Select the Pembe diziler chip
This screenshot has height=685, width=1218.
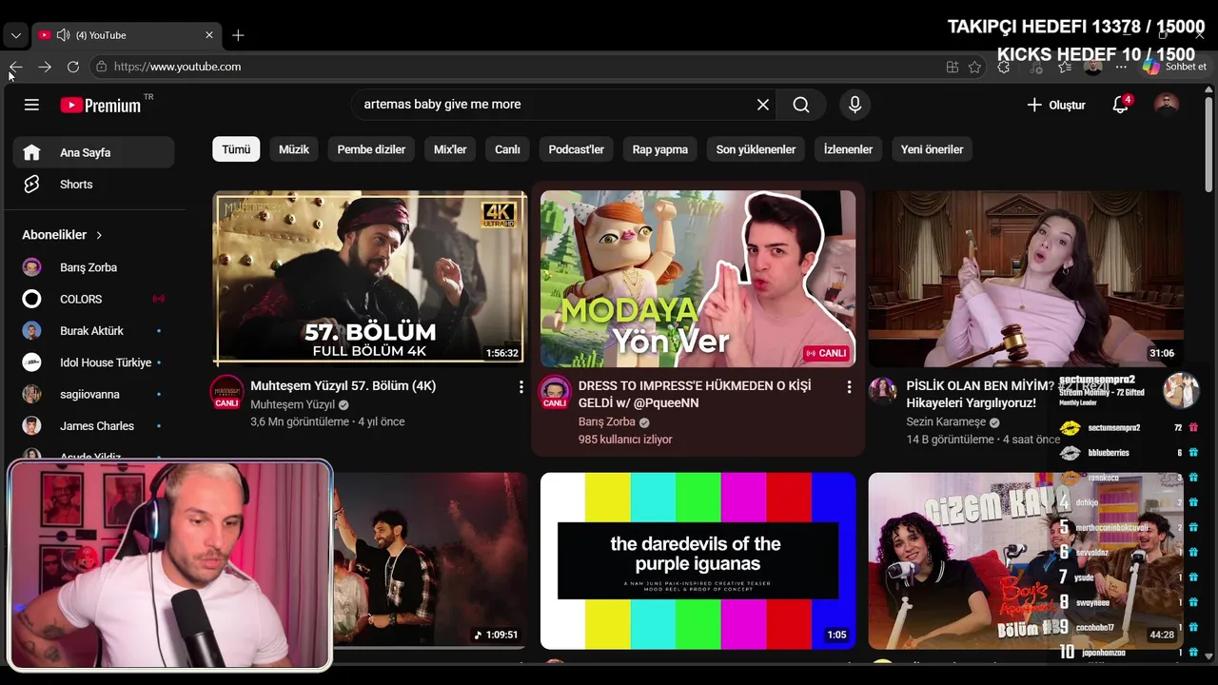click(x=371, y=149)
